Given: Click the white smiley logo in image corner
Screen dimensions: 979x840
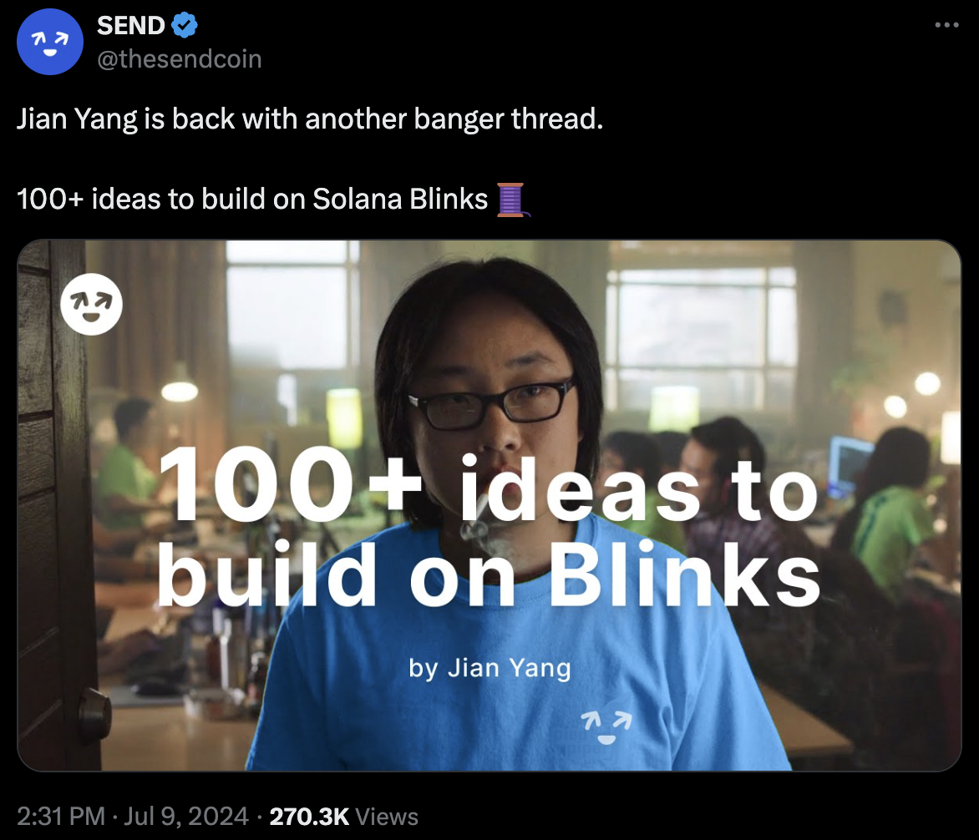Looking at the screenshot, I should [92, 305].
